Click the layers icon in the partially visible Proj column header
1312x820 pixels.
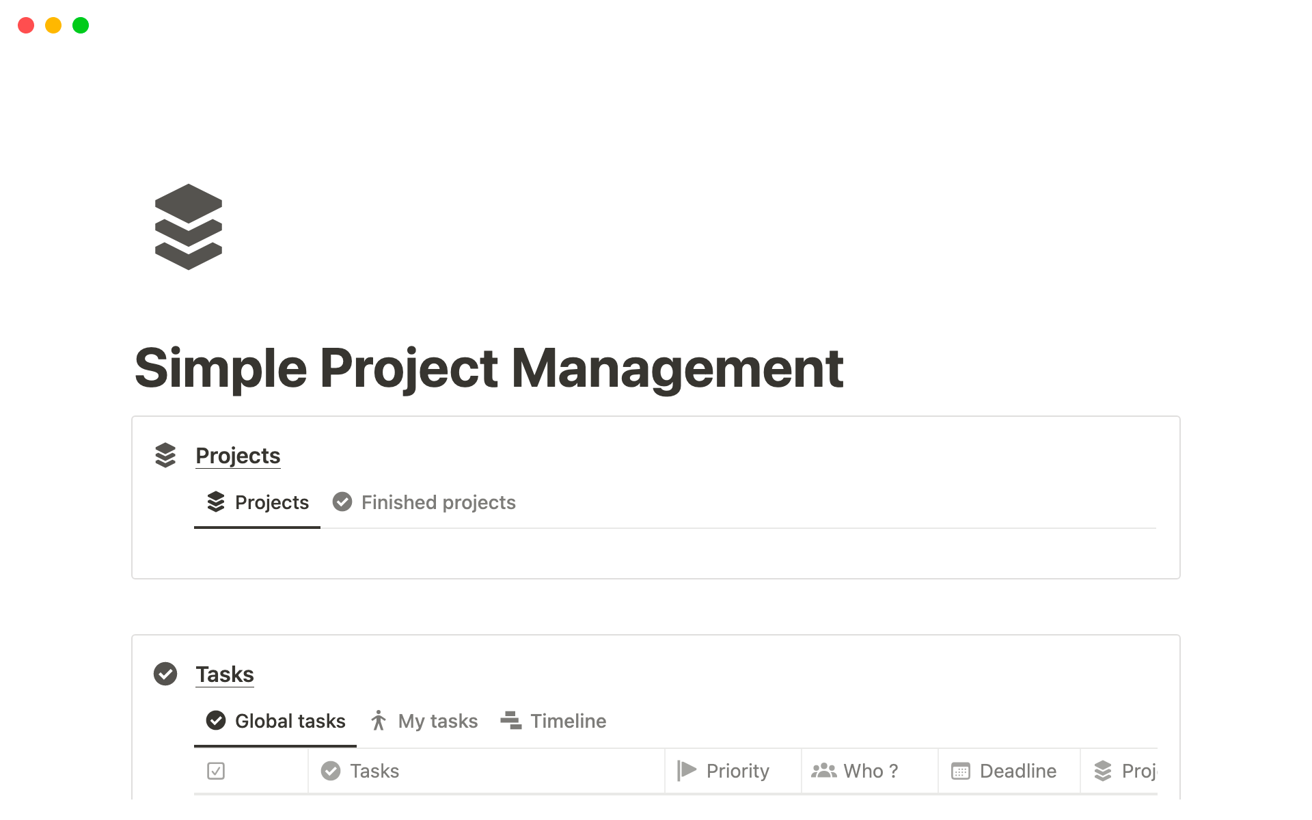coord(1102,771)
